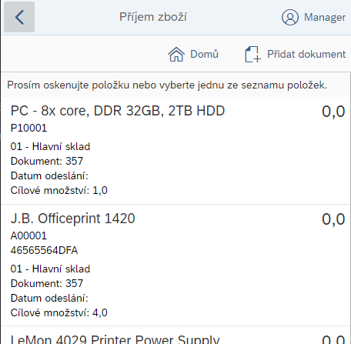Click the Manager username text
The height and width of the screenshot is (344, 351).
point(325,17)
